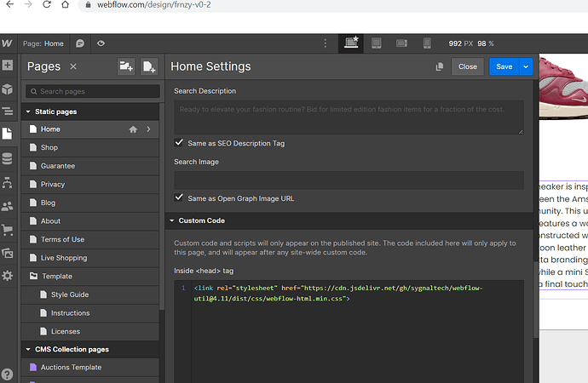
Task: Open the Assets panel icon
Action: 8,252
